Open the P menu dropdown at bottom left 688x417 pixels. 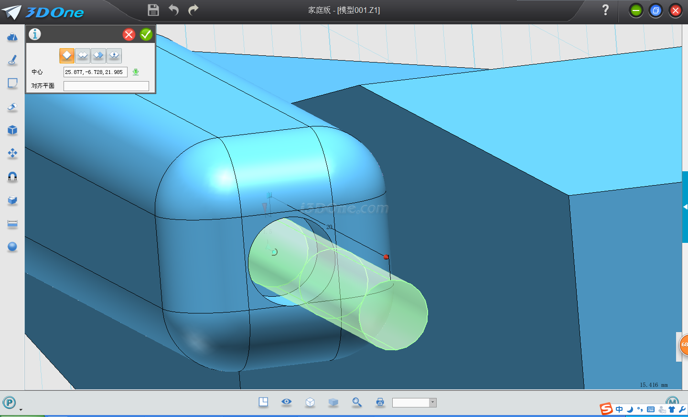click(x=10, y=403)
